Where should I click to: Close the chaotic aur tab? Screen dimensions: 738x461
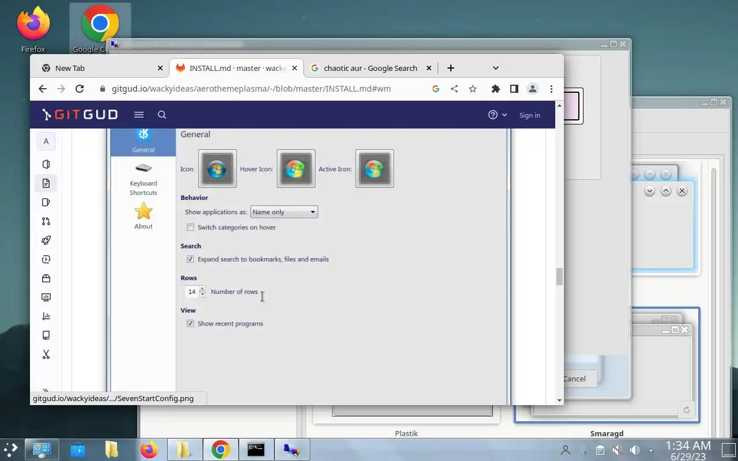tap(428, 68)
